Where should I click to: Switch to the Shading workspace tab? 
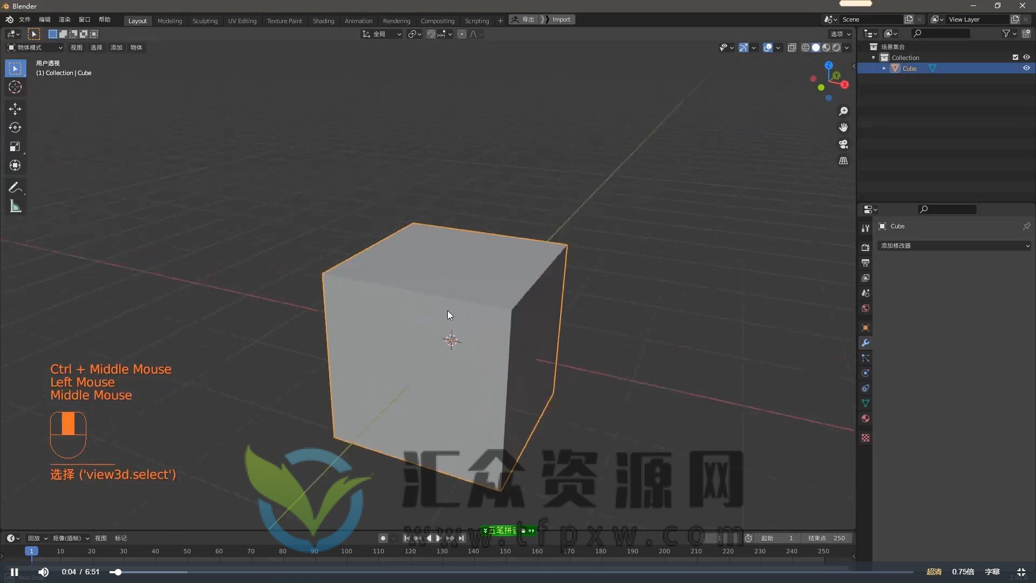(323, 21)
